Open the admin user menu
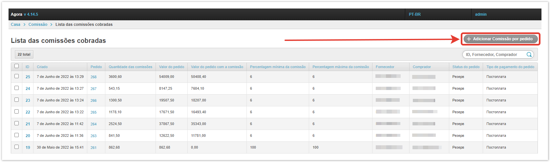The width and height of the screenshot is (550, 162). tap(481, 14)
